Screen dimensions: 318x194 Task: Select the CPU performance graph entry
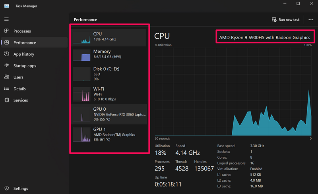click(109, 36)
